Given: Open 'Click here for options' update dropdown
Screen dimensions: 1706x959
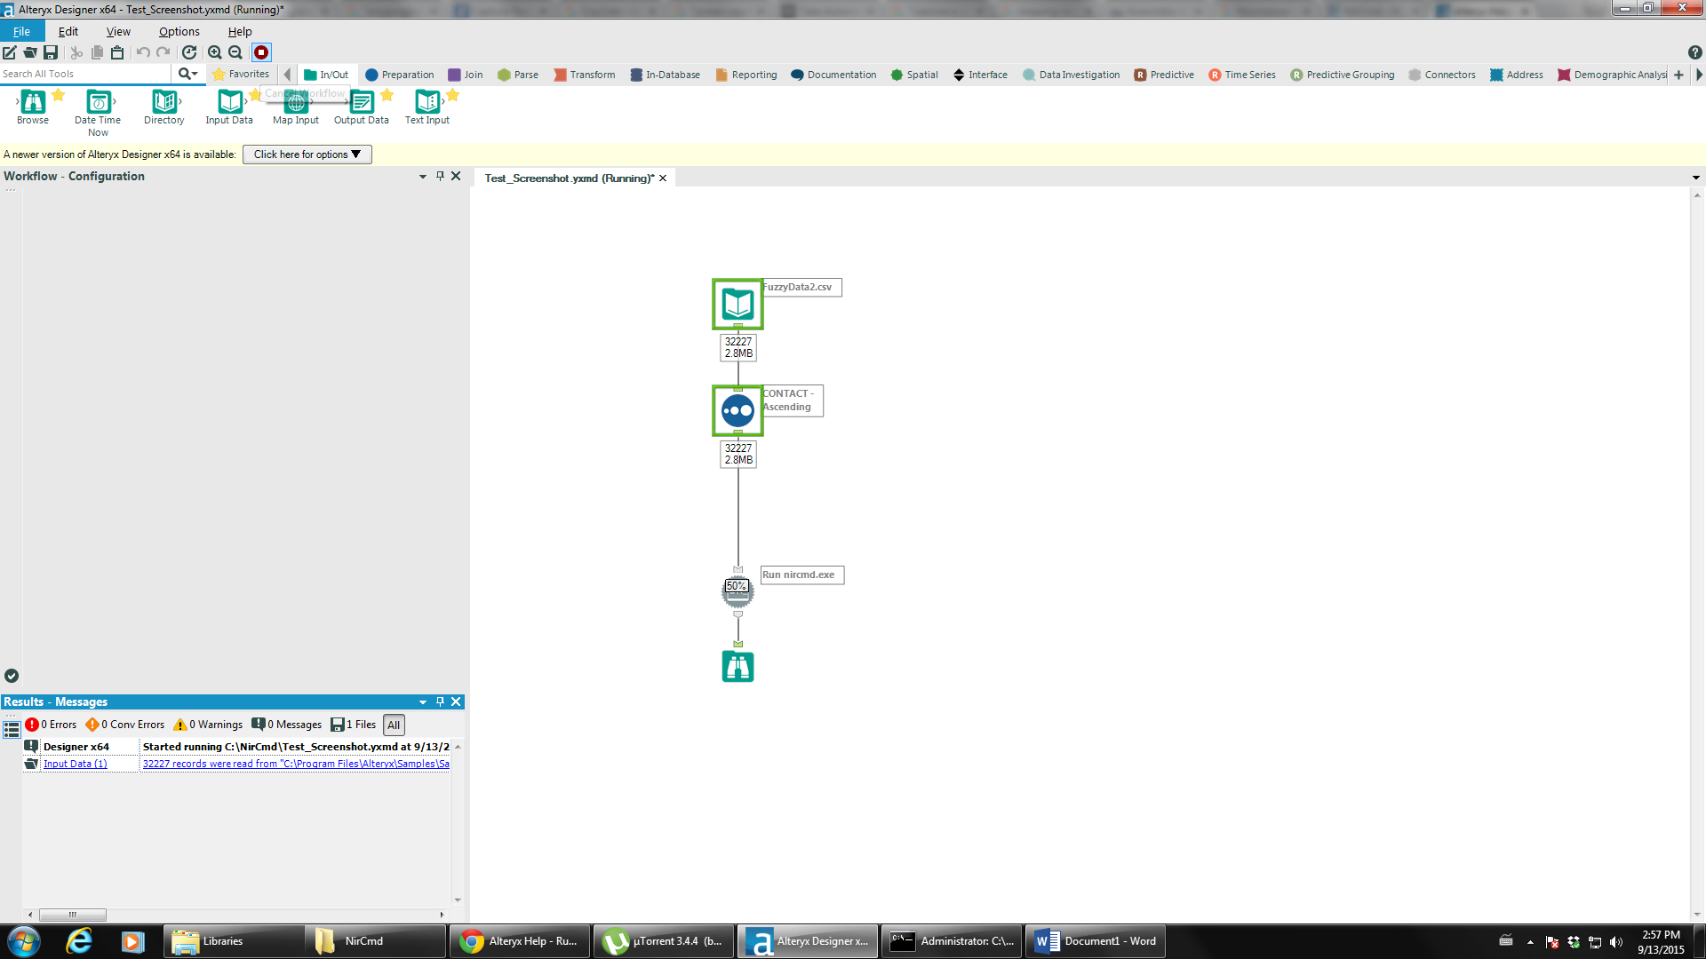Looking at the screenshot, I should pyautogui.click(x=307, y=155).
